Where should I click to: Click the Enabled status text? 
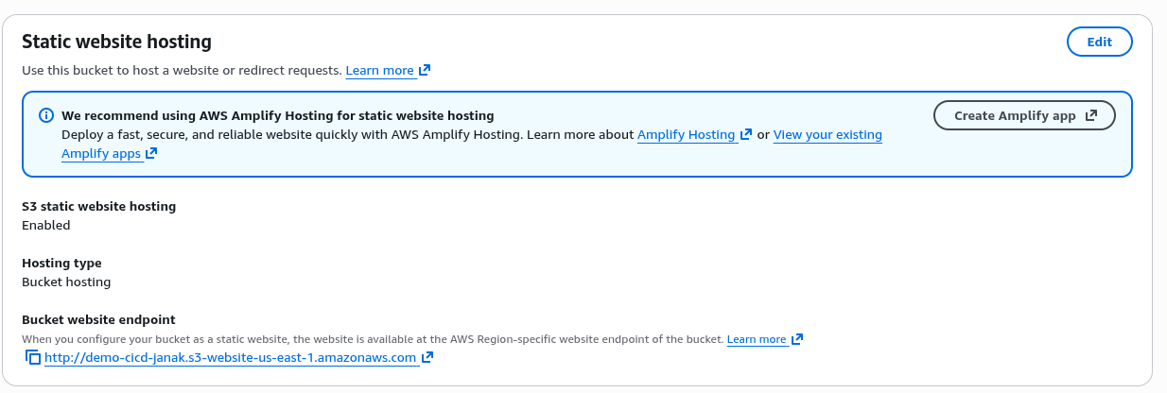click(x=46, y=225)
